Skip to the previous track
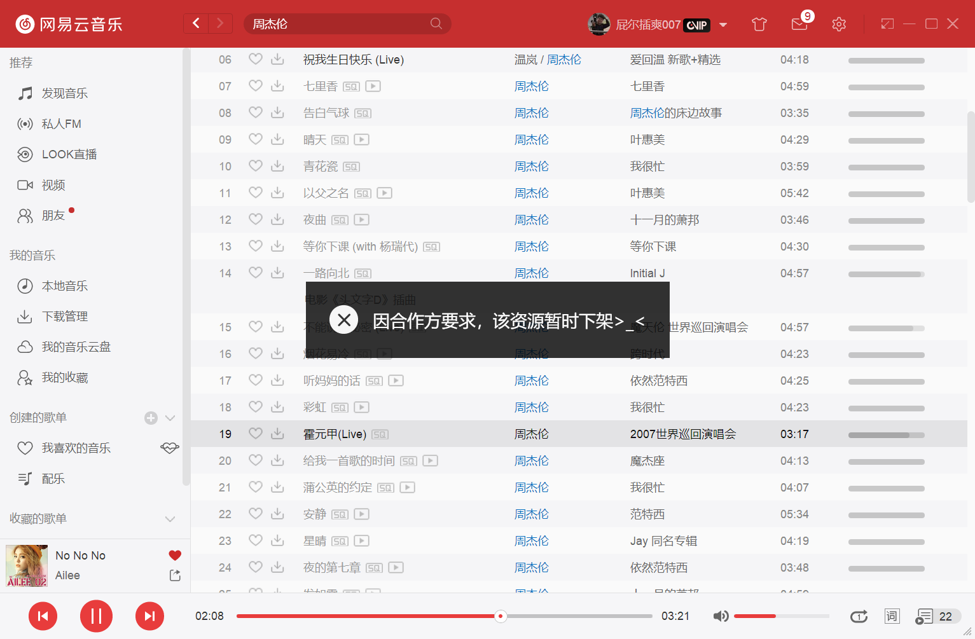975x639 pixels. [x=43, y=615]
